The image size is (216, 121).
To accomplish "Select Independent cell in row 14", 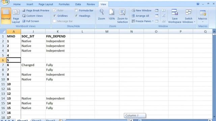I will [x=58, y=98].
